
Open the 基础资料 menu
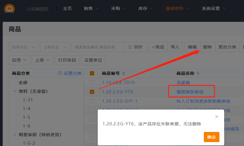tap(179, 8)
